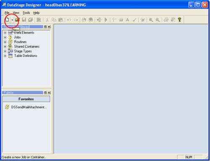Select the Routines folder label
This screenshot has width=210, height=161.
(x=20, y=42)
